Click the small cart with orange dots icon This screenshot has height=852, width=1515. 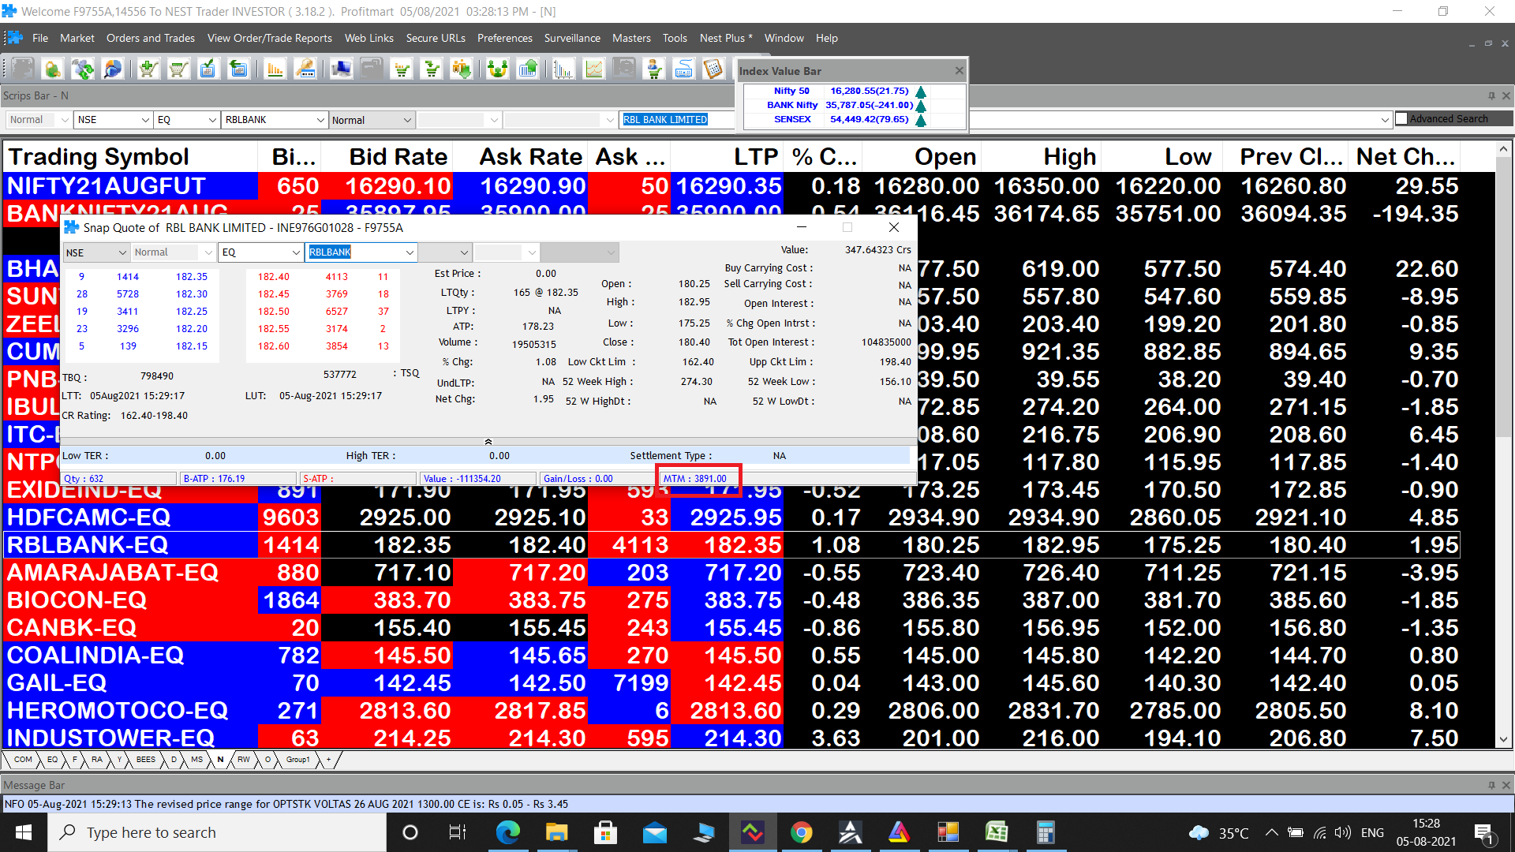tap(402, 69)
